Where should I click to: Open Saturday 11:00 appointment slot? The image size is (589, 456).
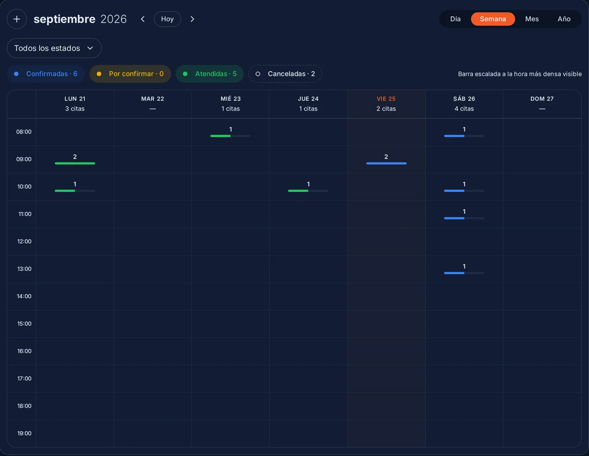point(464,214)
